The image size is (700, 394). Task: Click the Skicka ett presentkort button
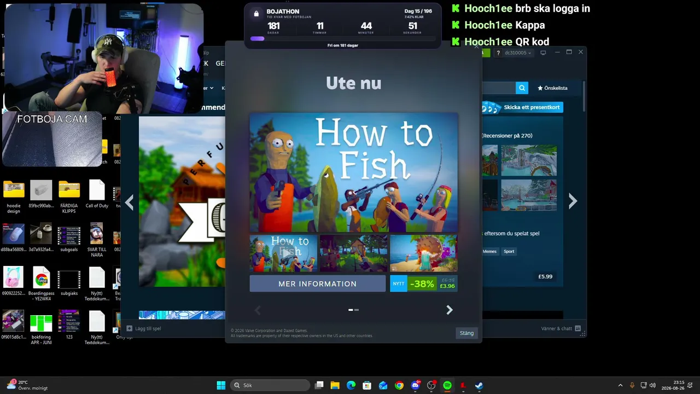coord(522,107)
